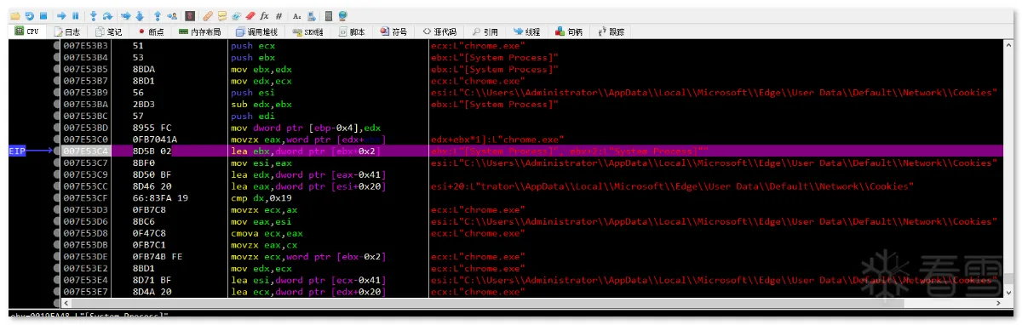Viewport: 1022px width, 325px height.
Task: Click the Execute till return icon
Action: 158,15
